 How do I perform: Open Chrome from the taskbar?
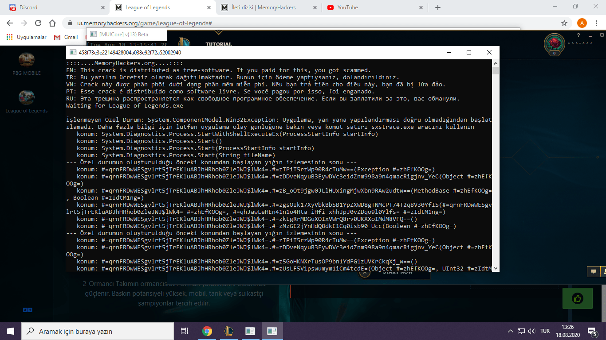pyautogui.click(x=207, y=331)
